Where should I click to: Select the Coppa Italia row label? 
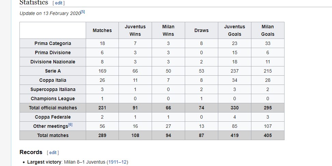tap(53, 80)
